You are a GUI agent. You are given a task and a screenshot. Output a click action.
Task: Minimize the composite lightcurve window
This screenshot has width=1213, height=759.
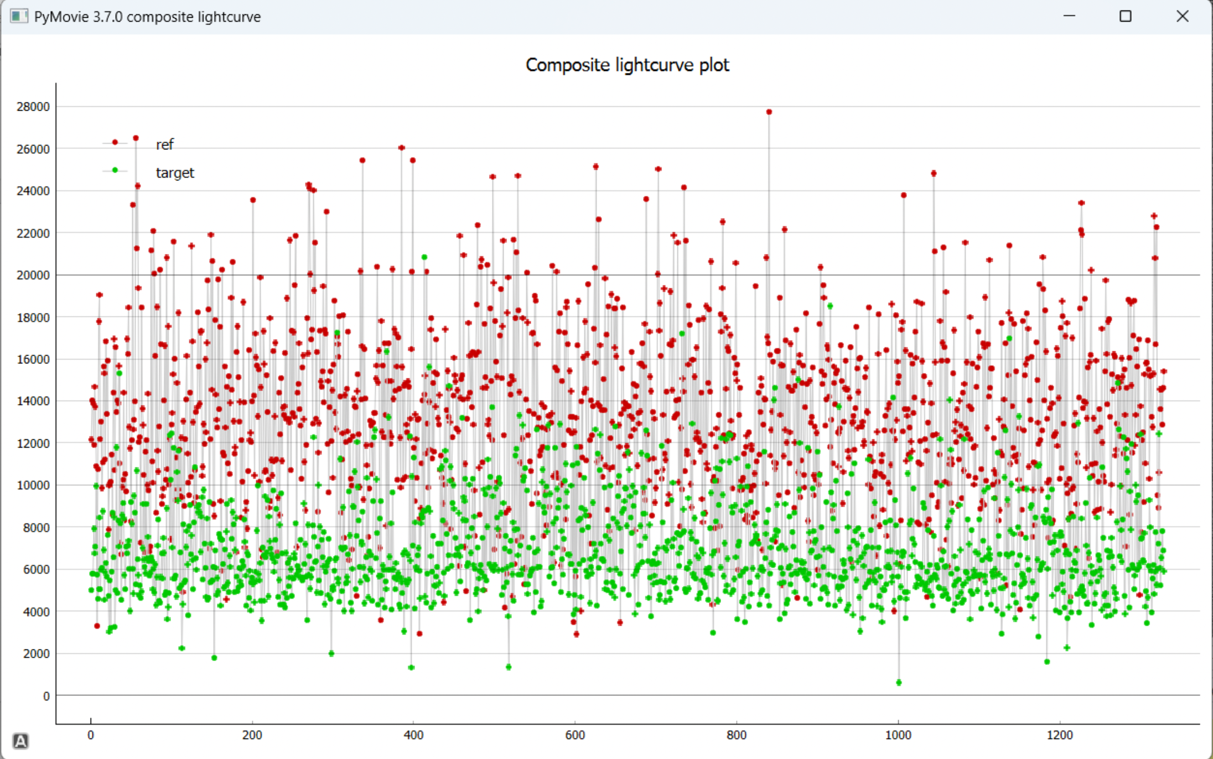click(1069, 16)
